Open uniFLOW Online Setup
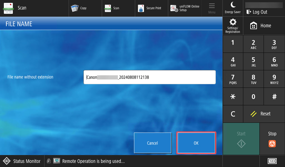Screen dimensions: 285x167 [185, 8]
